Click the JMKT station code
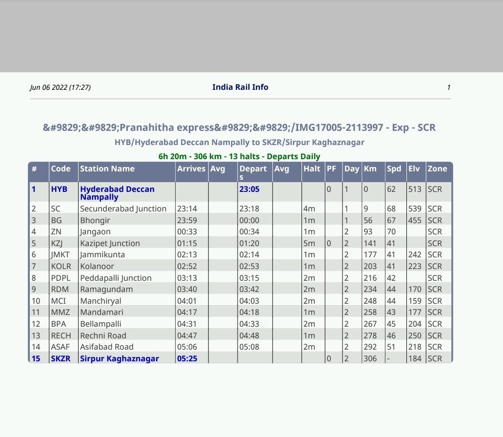The image size is (503, 437). (x=60, y=254)
